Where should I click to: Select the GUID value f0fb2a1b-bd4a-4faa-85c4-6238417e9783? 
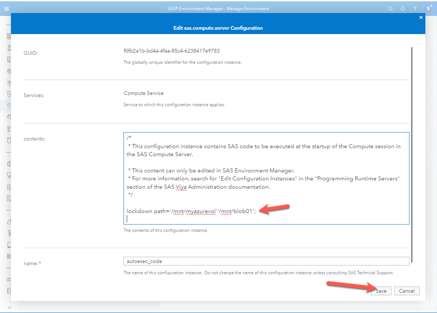[x=171, y=51]
